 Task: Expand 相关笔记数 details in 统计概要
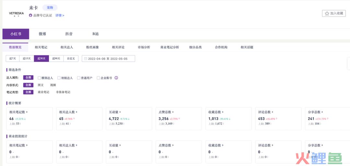27,112
